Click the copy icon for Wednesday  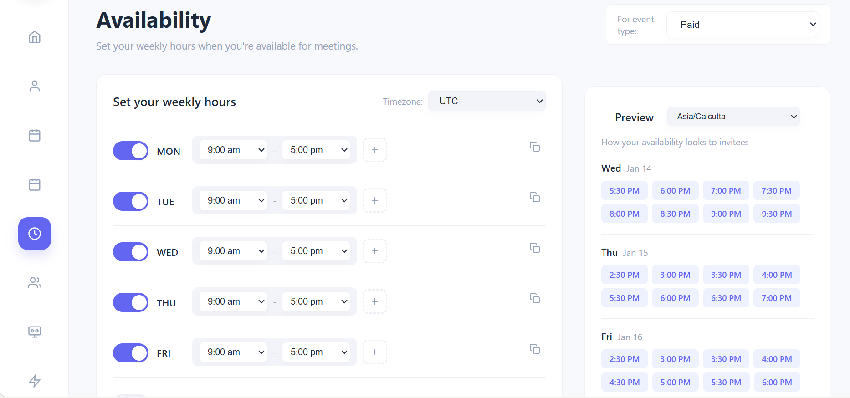coord(535,248)
